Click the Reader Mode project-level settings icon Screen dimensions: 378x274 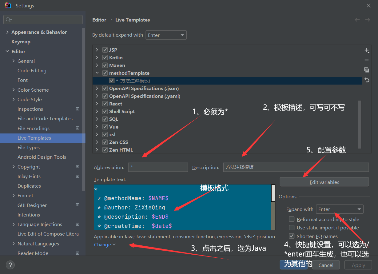pyautogui.click(x=77, y=253)
